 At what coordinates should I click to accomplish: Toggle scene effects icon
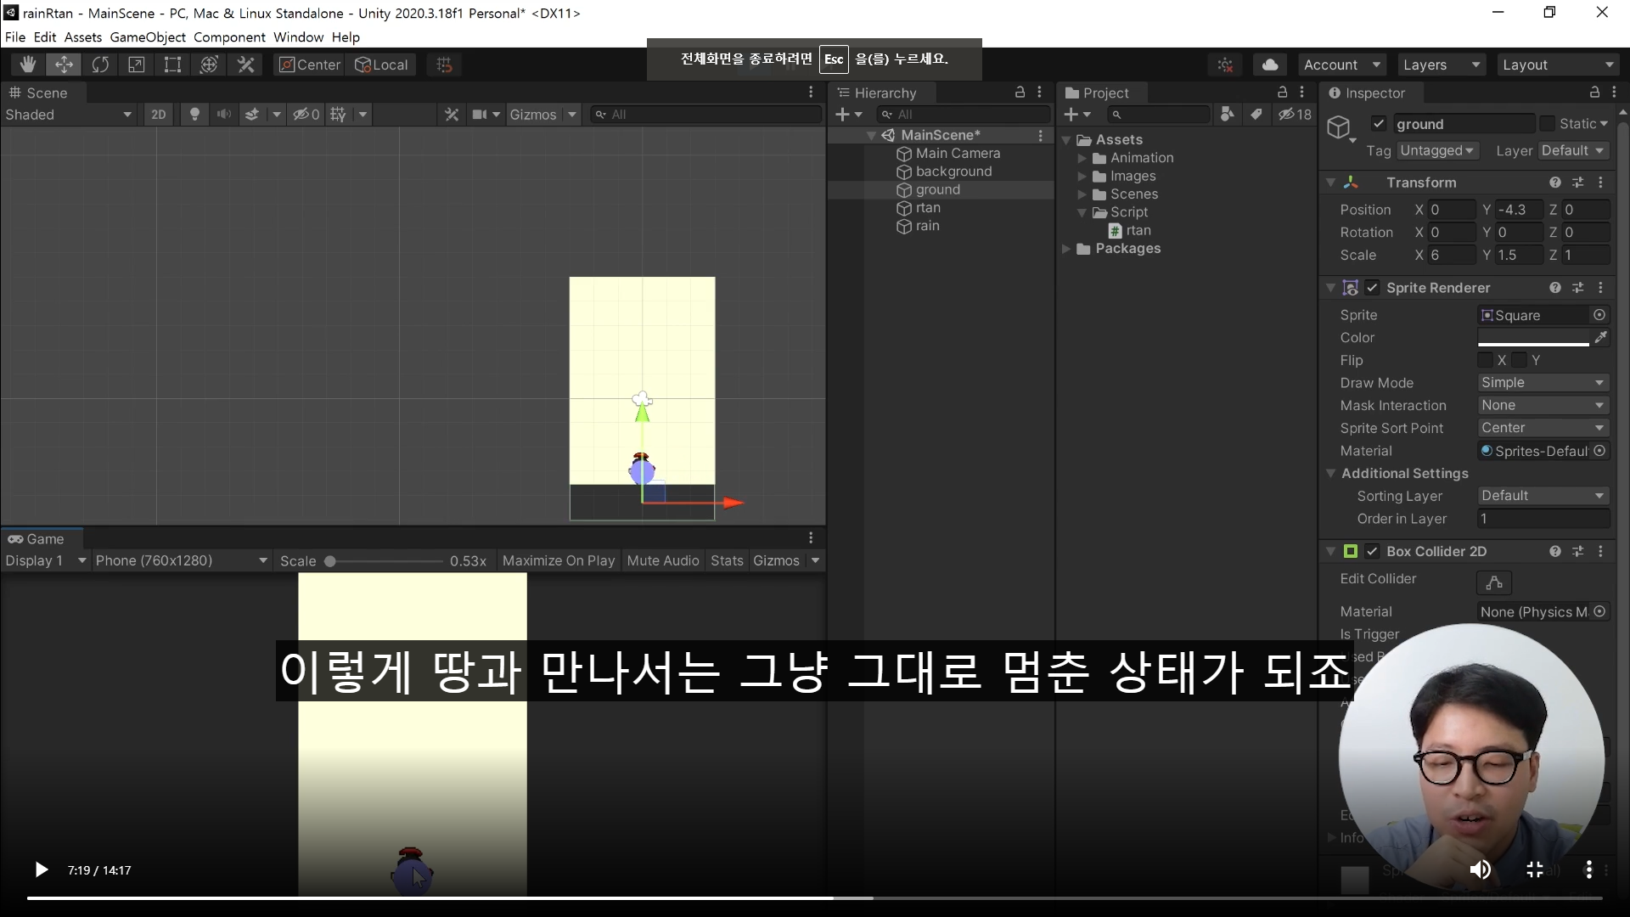[x=252, y=115]
